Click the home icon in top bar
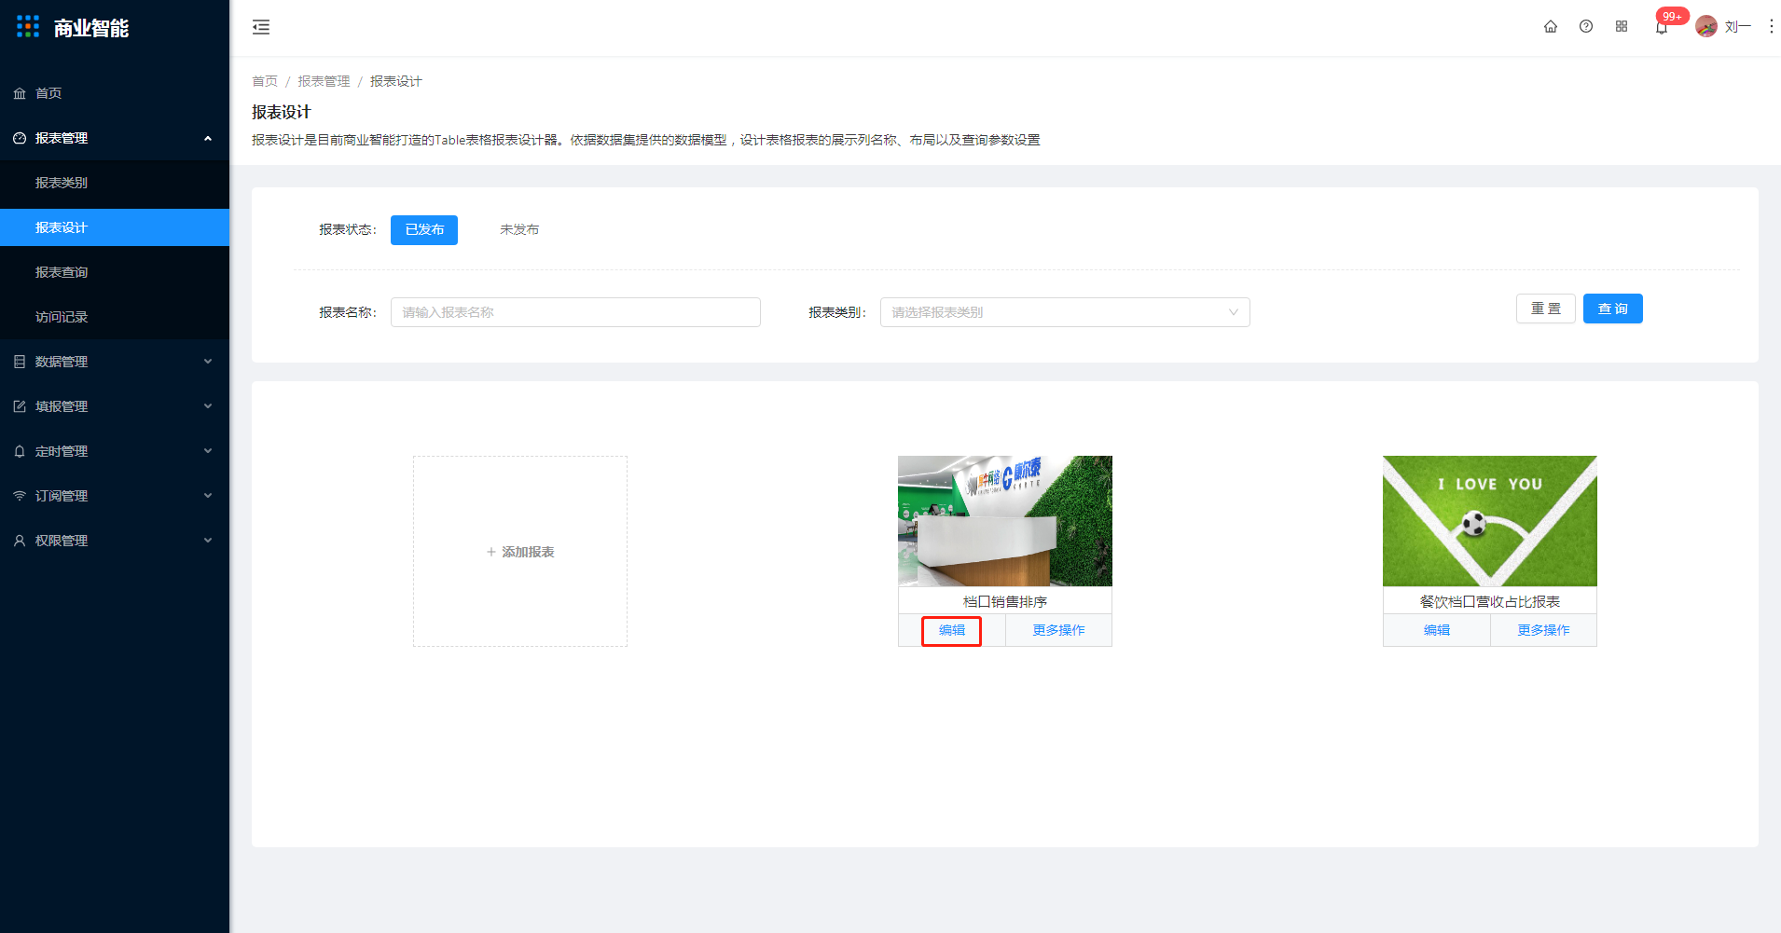 point(1551,26)
